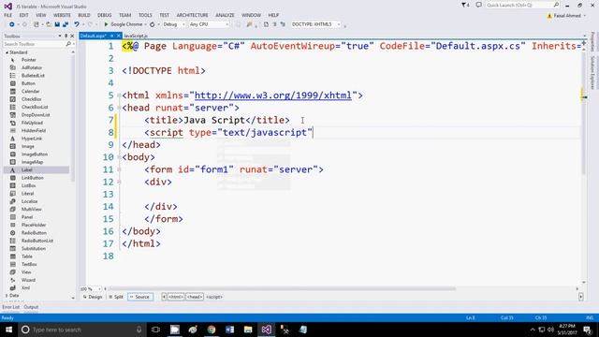The width and height of the screenshot is (599, 337).
Task: Switch to the JavaScript.js tab
Action: pyautogui.click(x=136, y=36)
